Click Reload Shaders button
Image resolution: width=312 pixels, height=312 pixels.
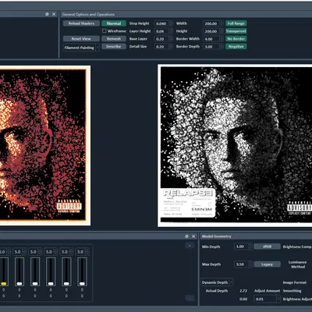tap(81, 23)
